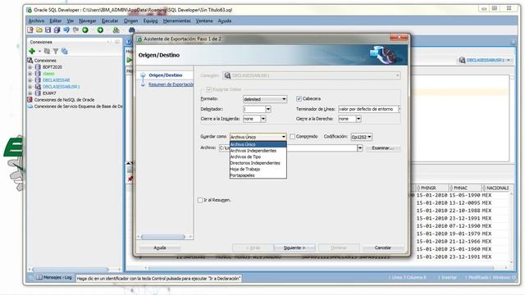
Task: Expand the DBCLASESSABUSR1 connection tree node
Action: tap(30, 87)
